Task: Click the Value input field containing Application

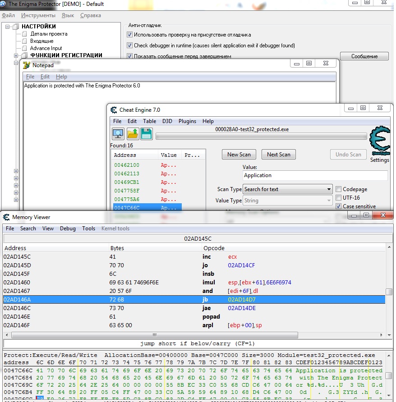Action: (315, 175)
